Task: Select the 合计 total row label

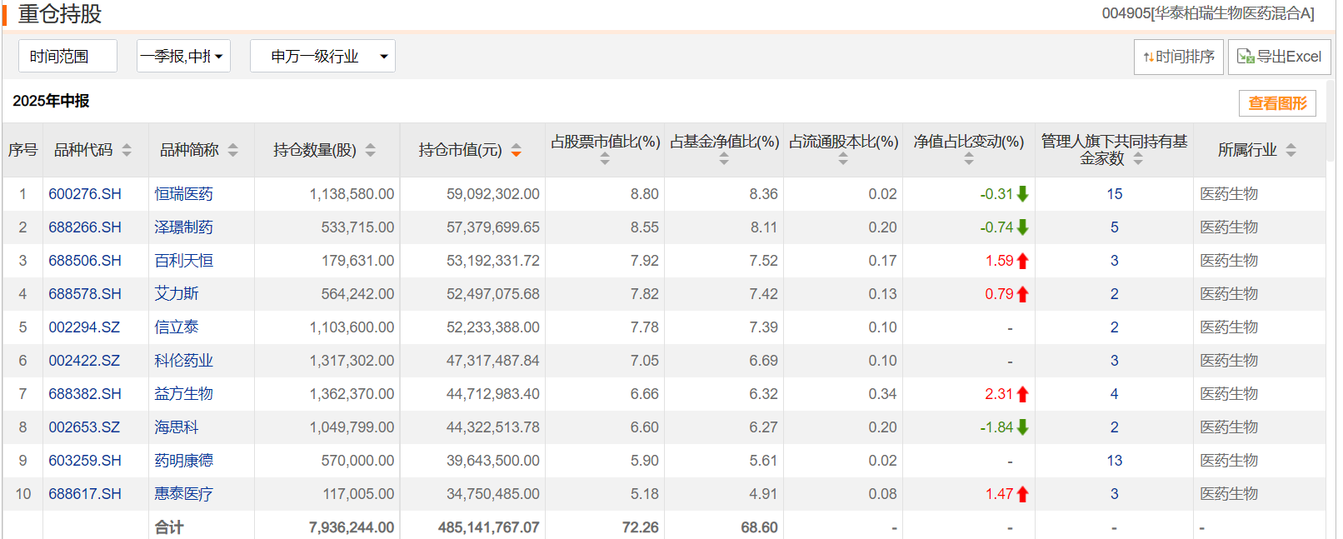Action: coord(169,527)
